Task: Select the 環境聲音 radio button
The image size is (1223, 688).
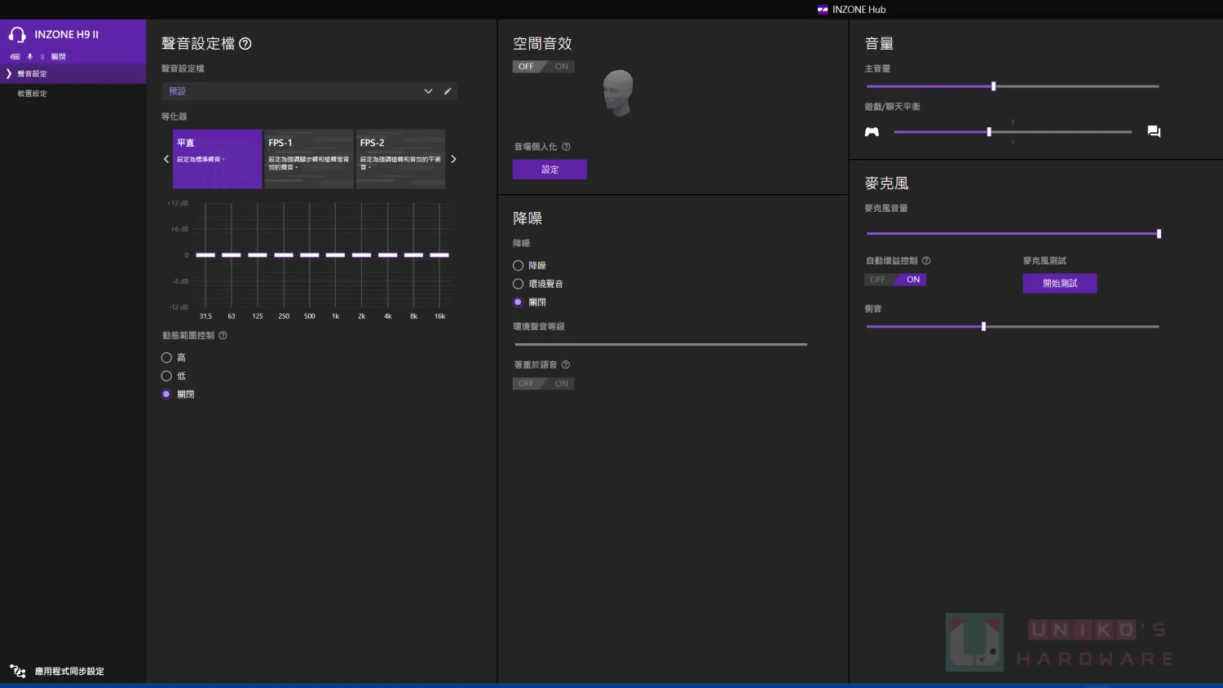Action: tap(518, 284)
